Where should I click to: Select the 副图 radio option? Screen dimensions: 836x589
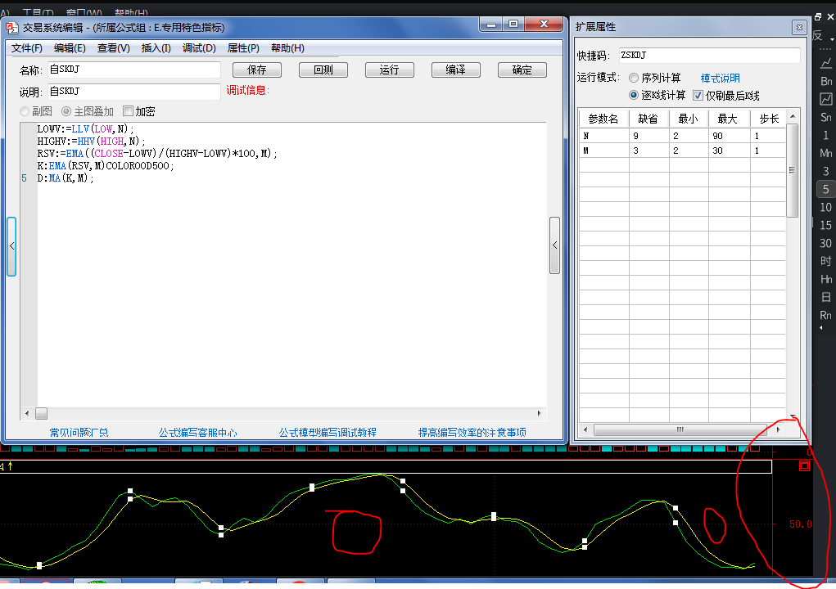coord(25,111)
